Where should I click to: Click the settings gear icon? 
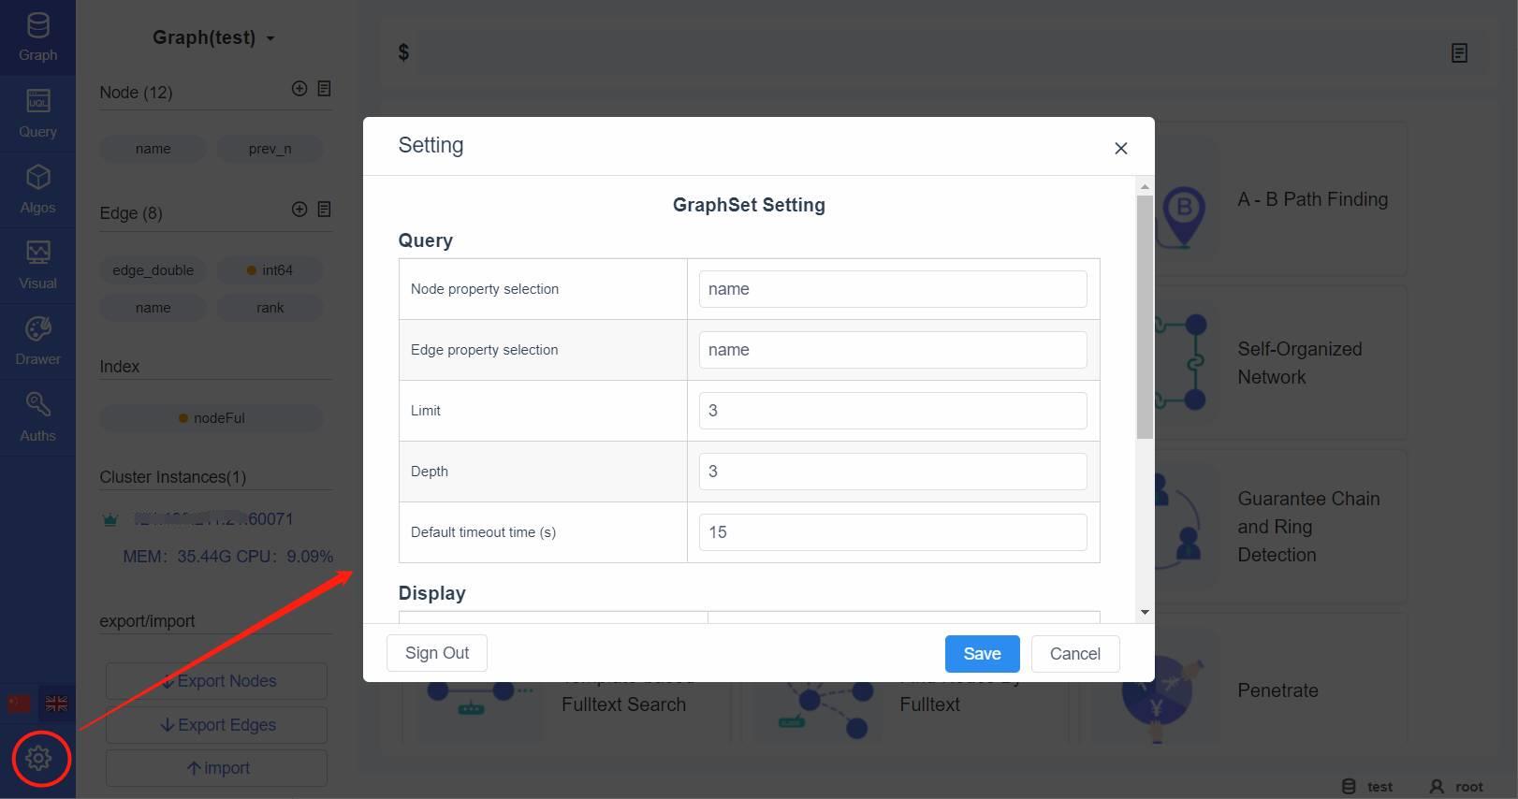[38, 758]
